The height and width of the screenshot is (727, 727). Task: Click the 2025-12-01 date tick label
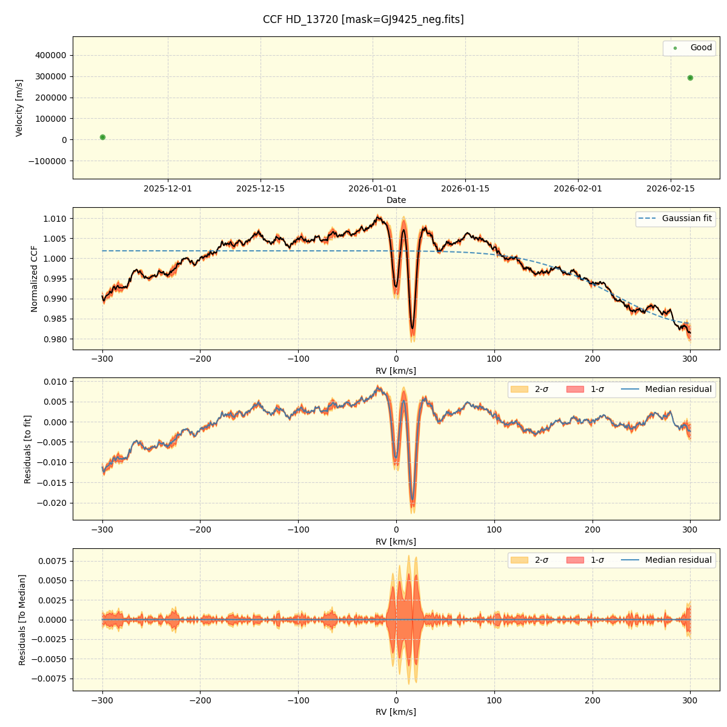168,188
